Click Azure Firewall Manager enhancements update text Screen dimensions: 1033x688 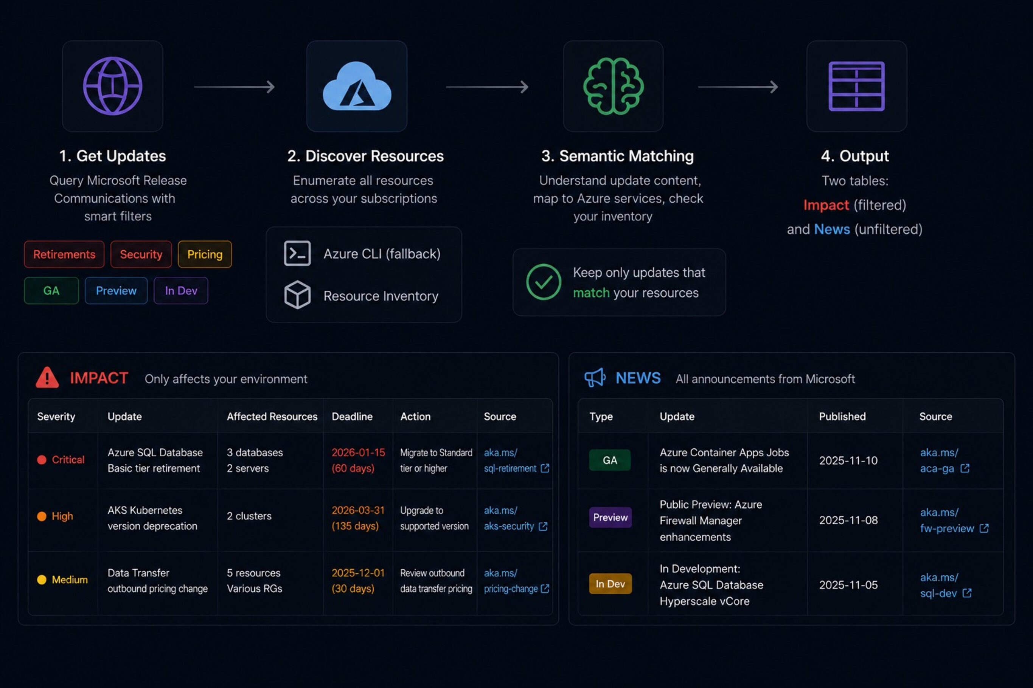tap(711, 521)
